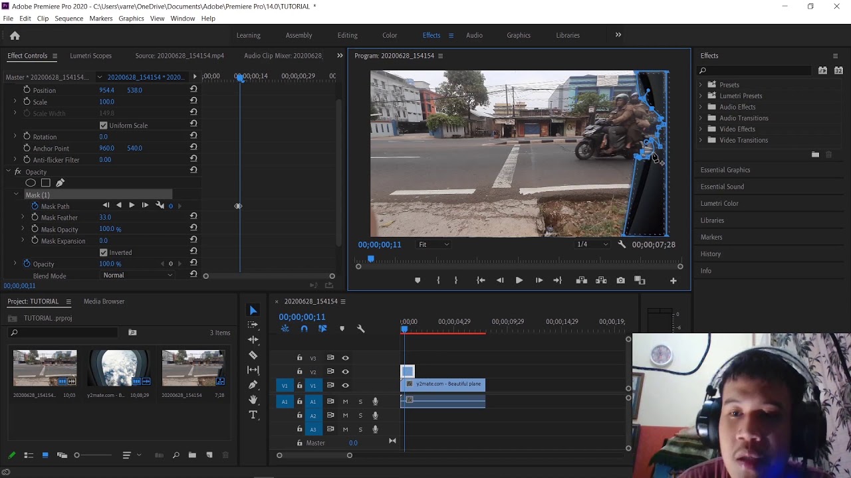851x478 pixels.
Task: Click Mark Out in Program monitor
Action: click(455, 280)
